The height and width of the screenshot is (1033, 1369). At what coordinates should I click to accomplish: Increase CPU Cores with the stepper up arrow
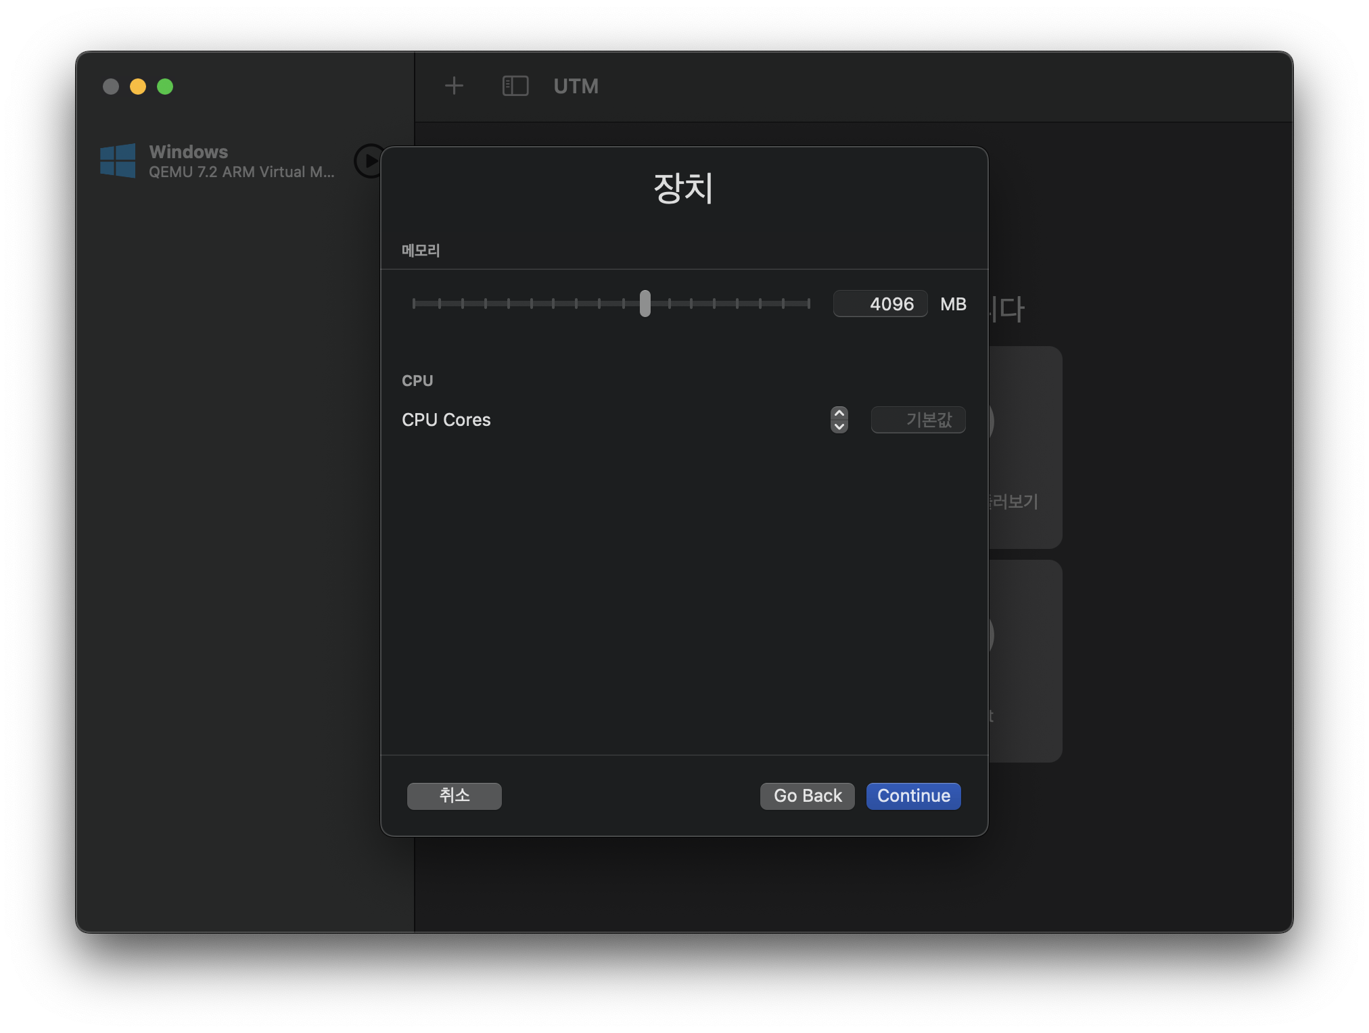click(839, 414)
